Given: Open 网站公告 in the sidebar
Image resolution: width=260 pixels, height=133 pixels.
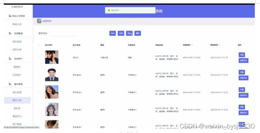Looking at the screenshot, I should tap(17, 24).
